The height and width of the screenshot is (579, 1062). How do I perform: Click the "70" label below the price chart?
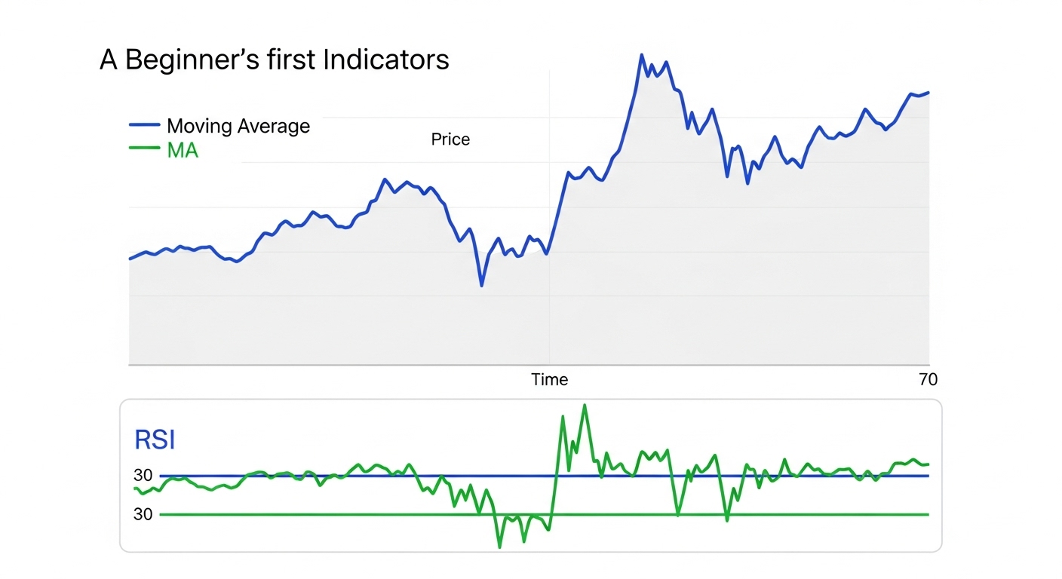928,379
